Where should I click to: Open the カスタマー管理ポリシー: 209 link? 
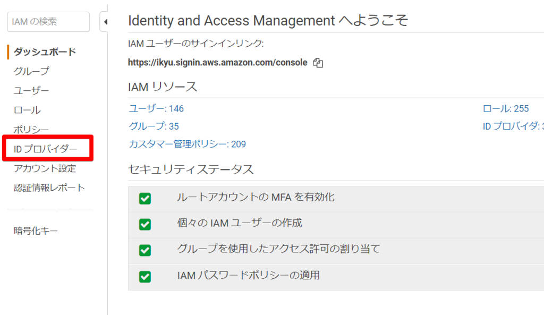(187, 144)
